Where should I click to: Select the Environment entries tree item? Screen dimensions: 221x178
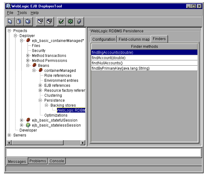point(61,80)
